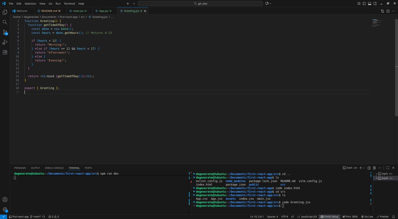Toggle the Secondary Side Bar visibility
Viewport: 398px width, 219px height.
click(375, 4)
